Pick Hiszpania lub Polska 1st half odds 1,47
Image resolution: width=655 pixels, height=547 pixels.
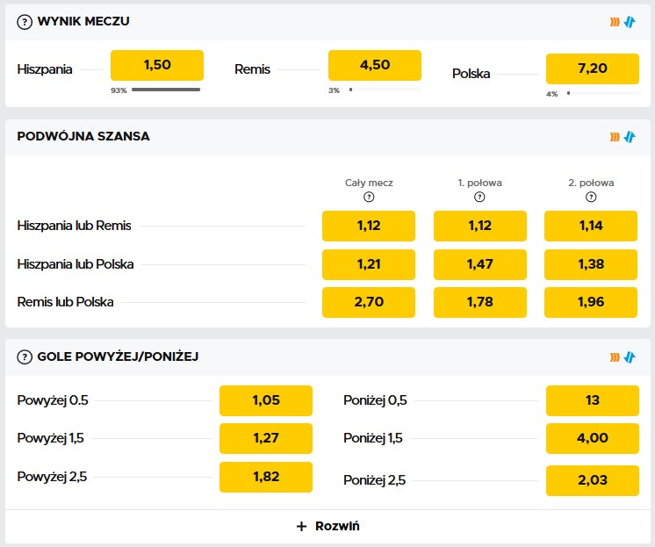[x=479, y=264]
